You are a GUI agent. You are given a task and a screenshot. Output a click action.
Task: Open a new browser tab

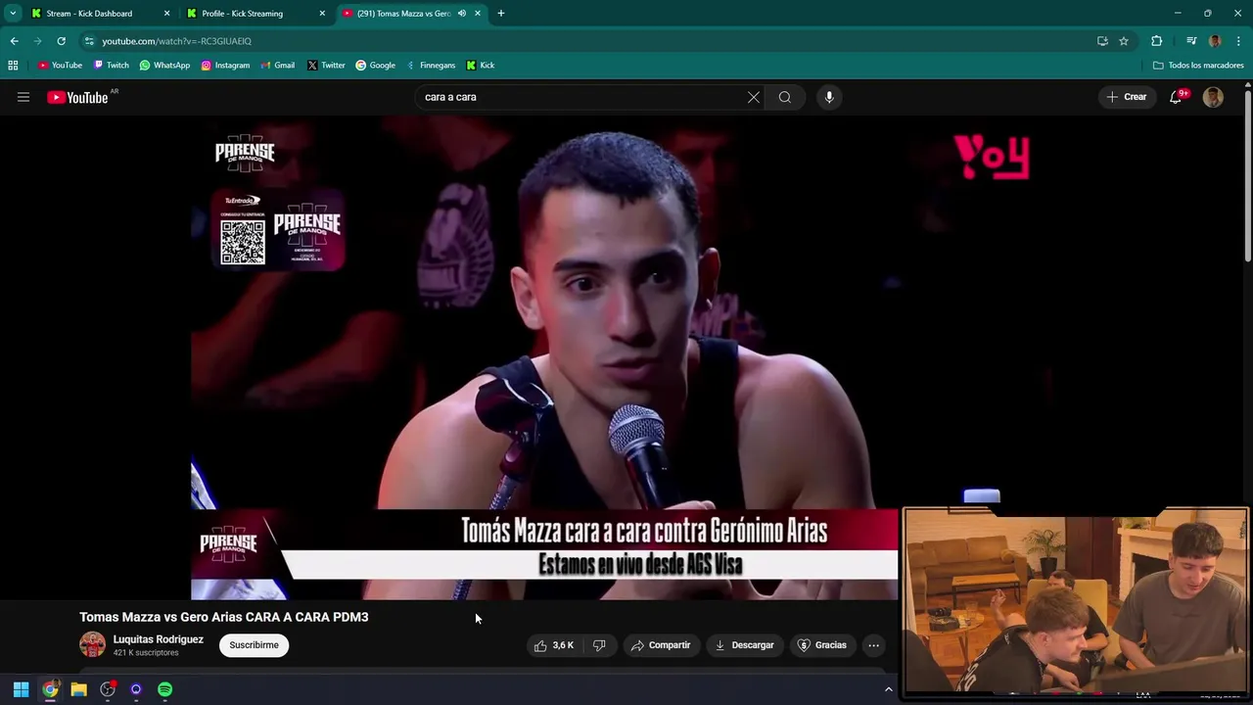point(501,13)
